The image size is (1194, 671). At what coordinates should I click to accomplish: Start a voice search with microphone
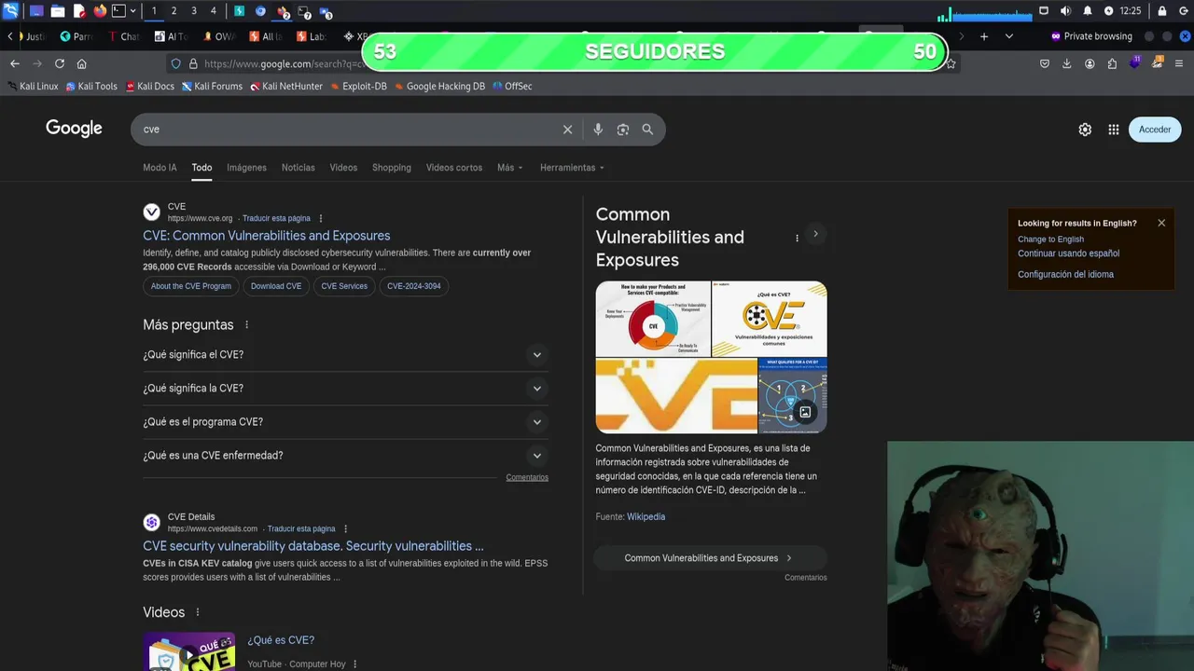[x=598, y=130]
